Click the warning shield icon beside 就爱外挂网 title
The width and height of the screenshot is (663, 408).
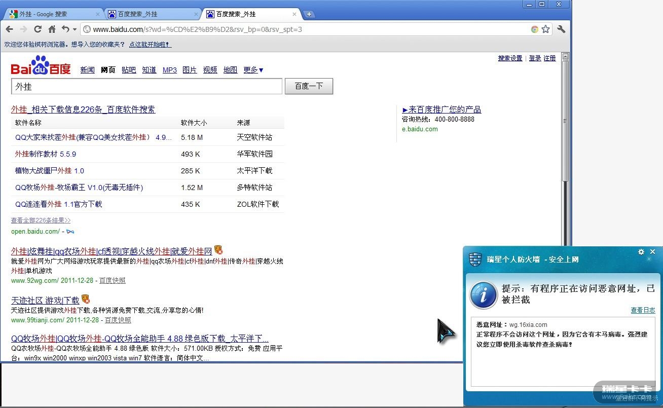point(218,250)
